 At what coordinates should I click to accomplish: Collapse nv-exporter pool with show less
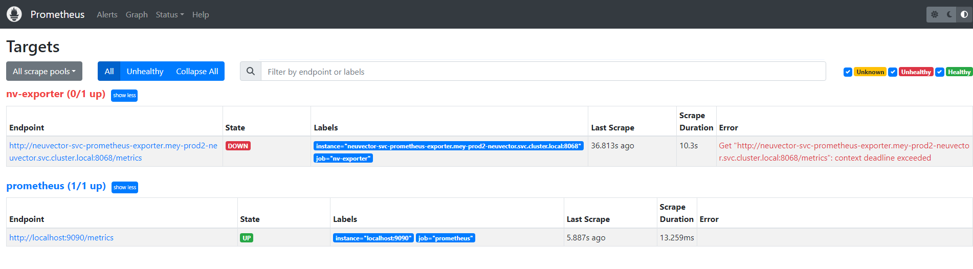(x=124, y=96)
